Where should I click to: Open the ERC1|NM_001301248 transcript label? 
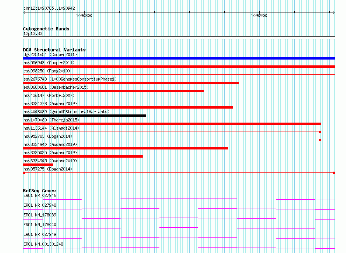[x=43, y=244]
